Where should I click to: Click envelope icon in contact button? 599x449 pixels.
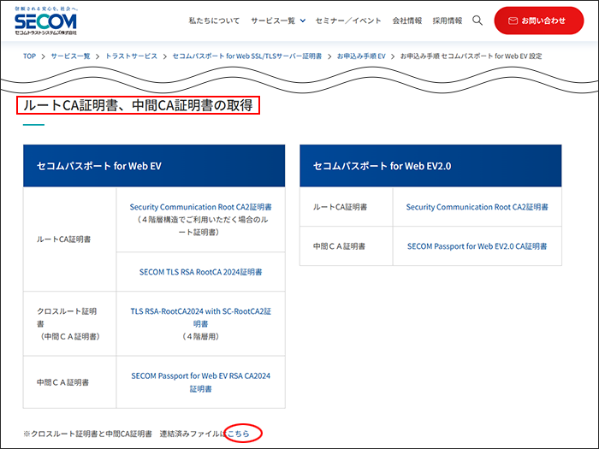[x=513, y=21]
